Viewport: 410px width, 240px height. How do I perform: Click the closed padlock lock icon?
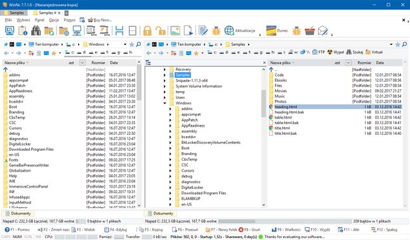point(147,30)
